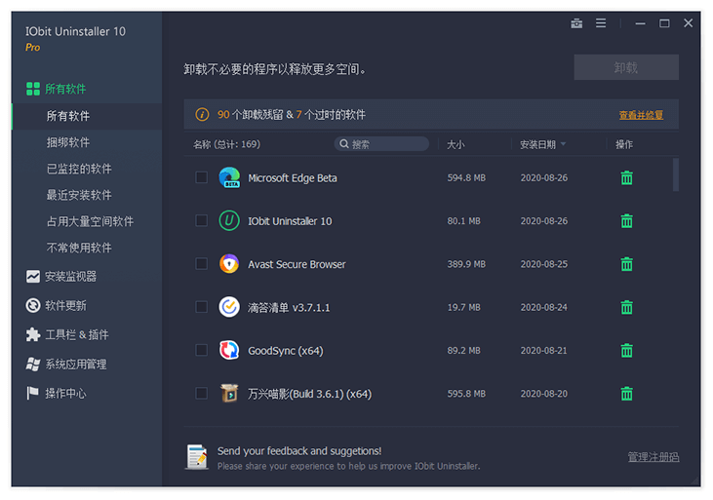Click the IObit Uninstaller 10 app icon
Viewport: 713px width, 500px height.
229,221
